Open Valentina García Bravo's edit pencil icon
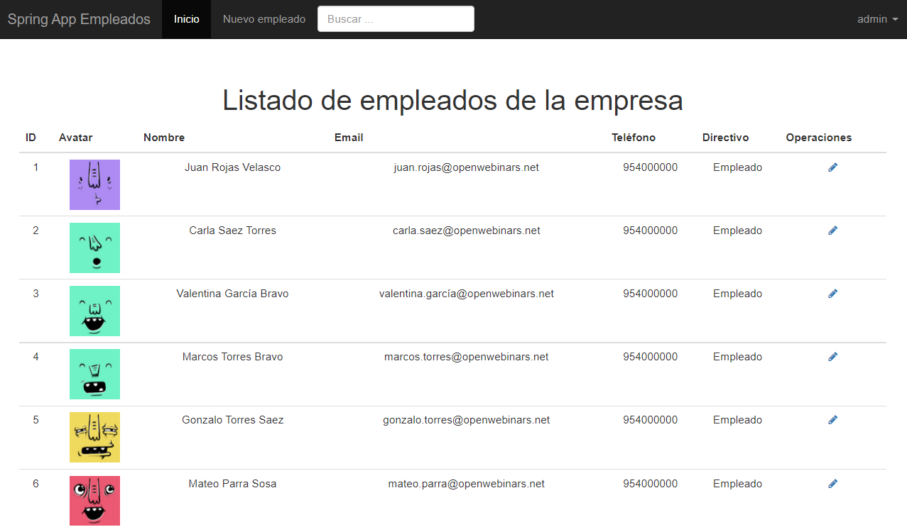 click(x=832, y=293)
